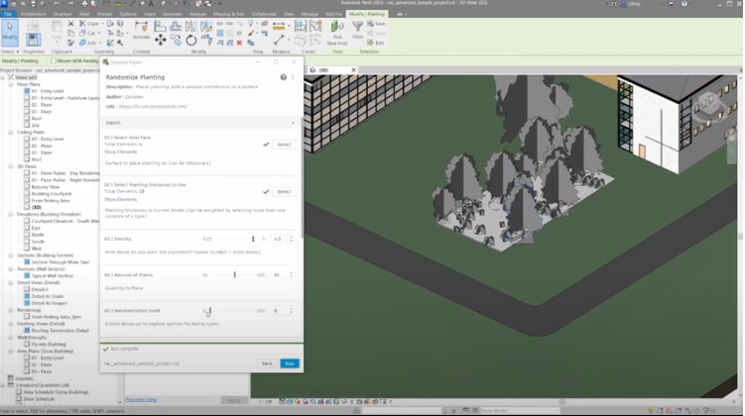Collapse the 3D Views tree node
Screen dimensions: 745x416
click(x=11, y=166)
